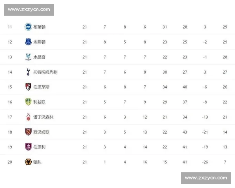Click the bottom-right www.zxzycn.com watermark
Viewport: 235px width, 188px height.
206,178
